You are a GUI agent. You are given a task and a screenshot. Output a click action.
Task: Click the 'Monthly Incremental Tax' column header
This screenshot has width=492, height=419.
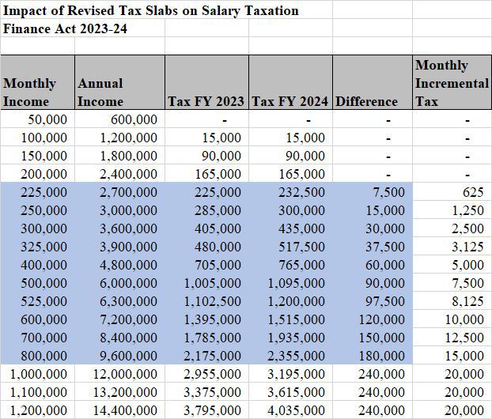pos(452,82)
